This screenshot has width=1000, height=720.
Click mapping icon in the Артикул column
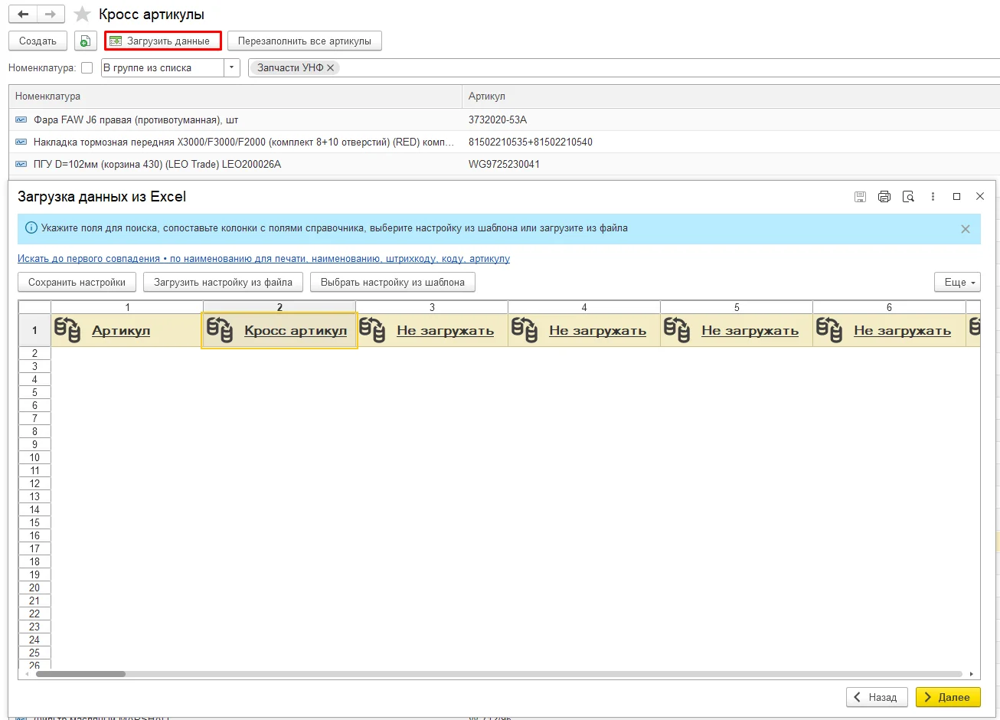(x=67, y=330)
